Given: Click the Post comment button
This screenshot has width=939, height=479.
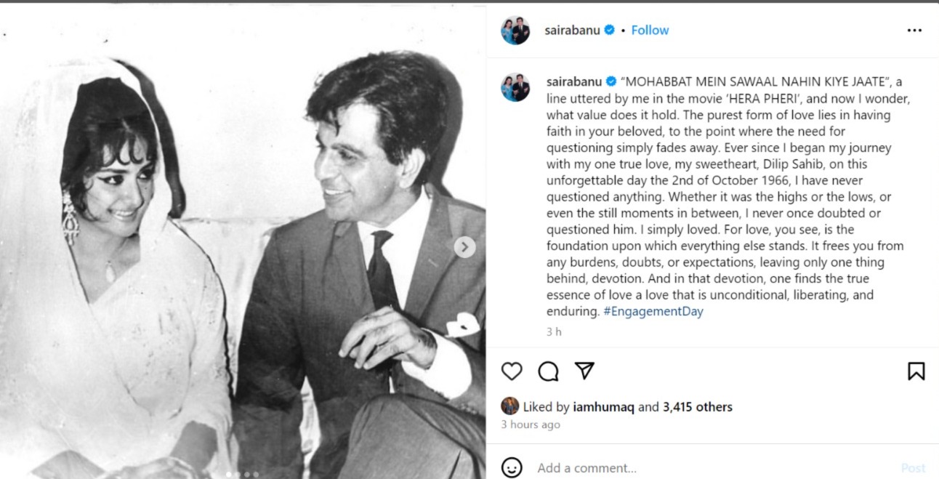Looking at the screenshot, I should pyautogui.click(x=913, y=467).
